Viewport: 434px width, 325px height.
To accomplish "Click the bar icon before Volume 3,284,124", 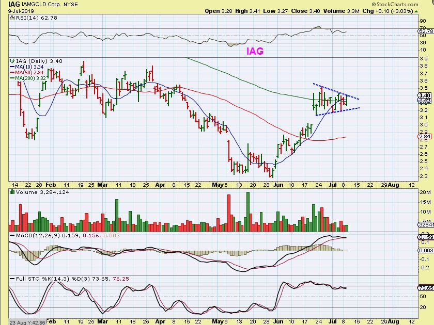I will point(12,192).
